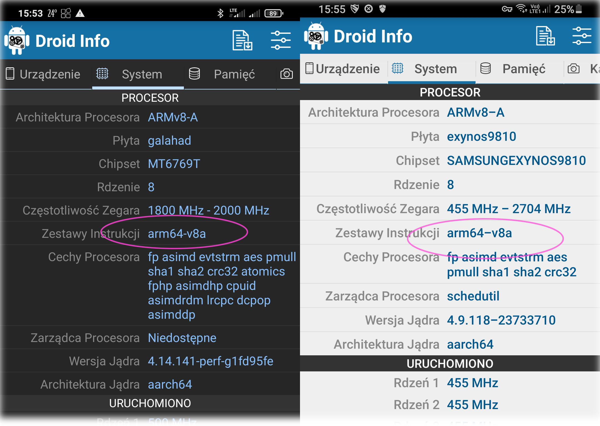
Task: Tap the Droid Info robot logo in right screenshot
Action: click(x=316, y=36)
